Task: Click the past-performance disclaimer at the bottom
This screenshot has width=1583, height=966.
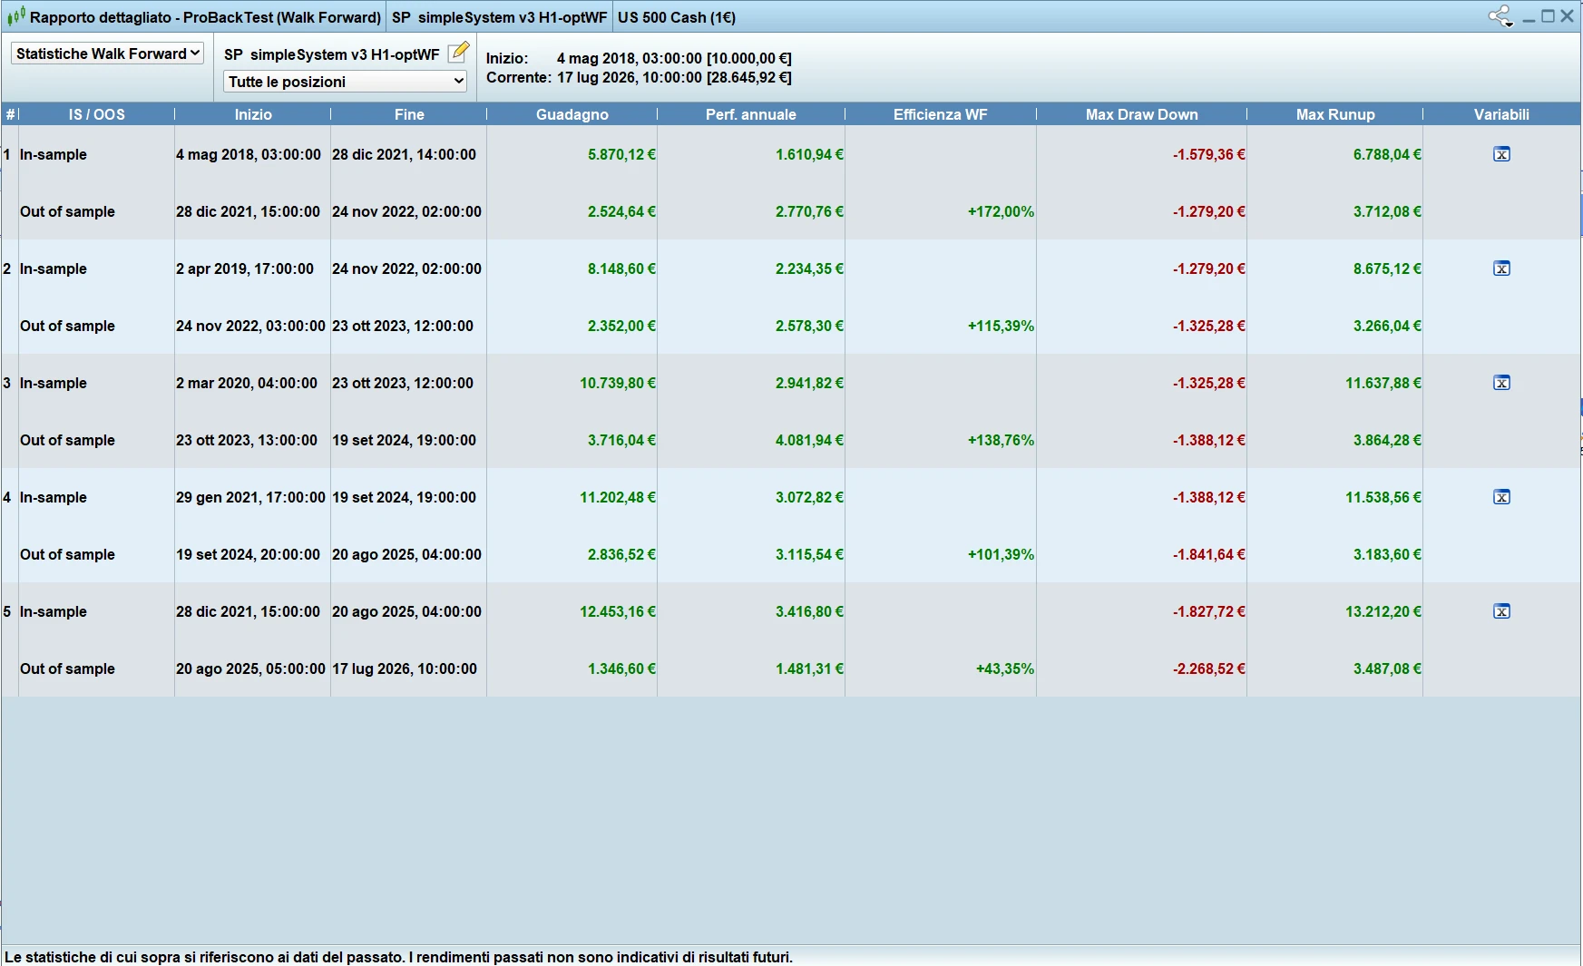Action: click(398, 957)
